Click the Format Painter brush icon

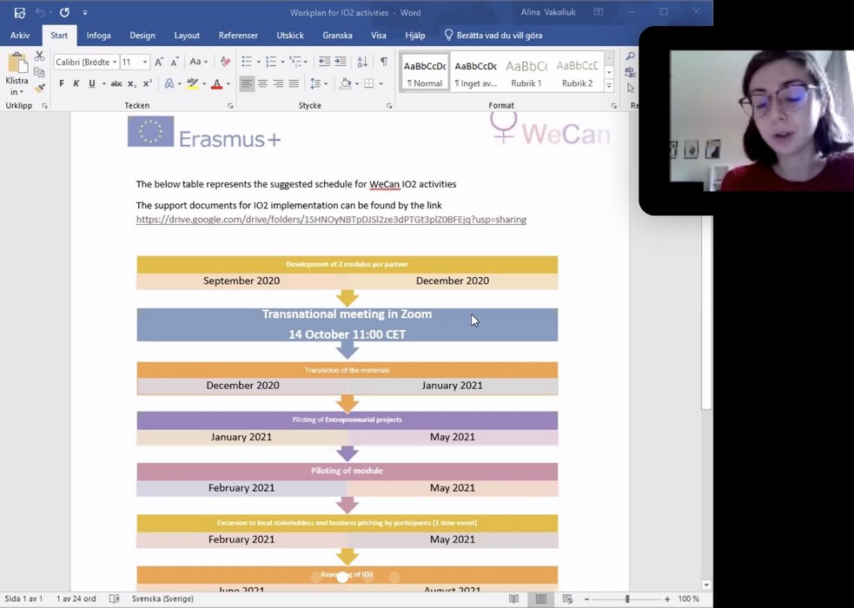pyautogui.click(x=39, y=89)
